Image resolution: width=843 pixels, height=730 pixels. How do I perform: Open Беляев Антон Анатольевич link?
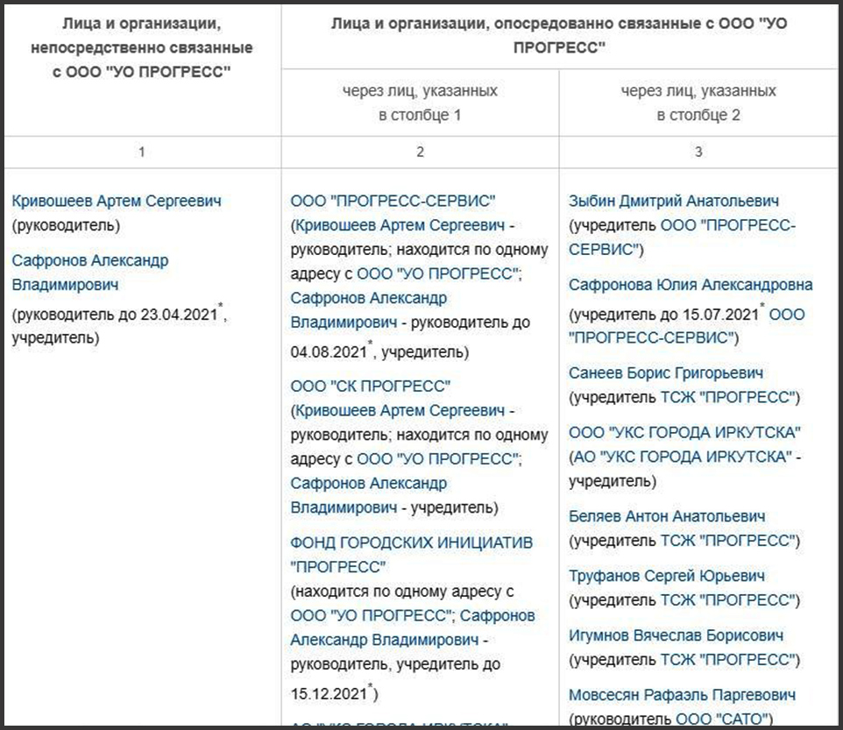tap(667, 516)
